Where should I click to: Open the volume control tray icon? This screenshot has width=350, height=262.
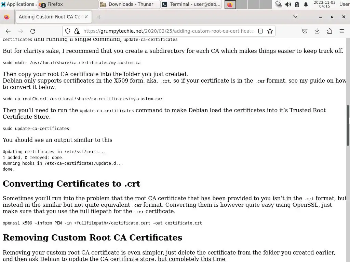pos(288,4)
